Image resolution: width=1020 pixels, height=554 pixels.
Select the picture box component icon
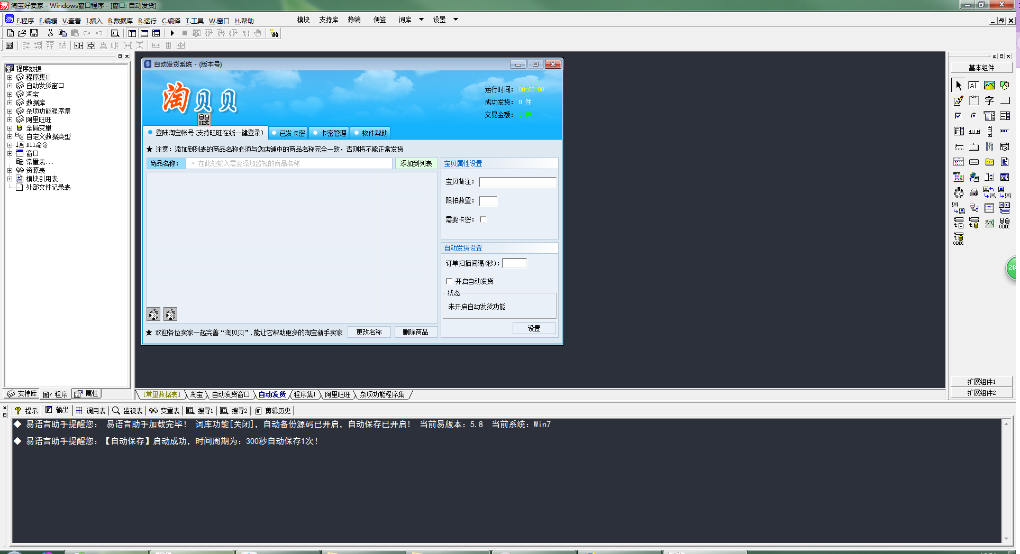click(989, 85)
